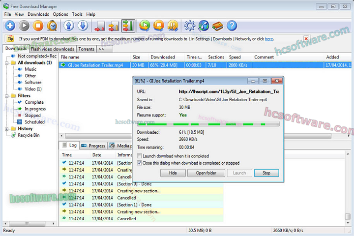This screenshot has height=236, width=354.
Task: Open the books help contents icon
Action: click(218, 26)
